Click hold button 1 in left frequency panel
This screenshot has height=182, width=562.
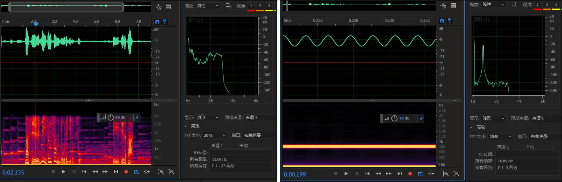click(251, 6)
